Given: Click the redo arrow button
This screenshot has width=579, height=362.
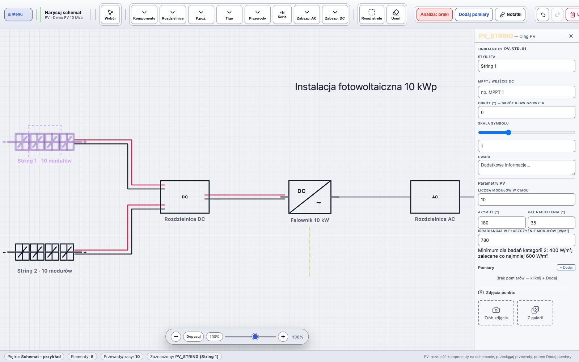Looking at the screenshot, I should point(557,14).
